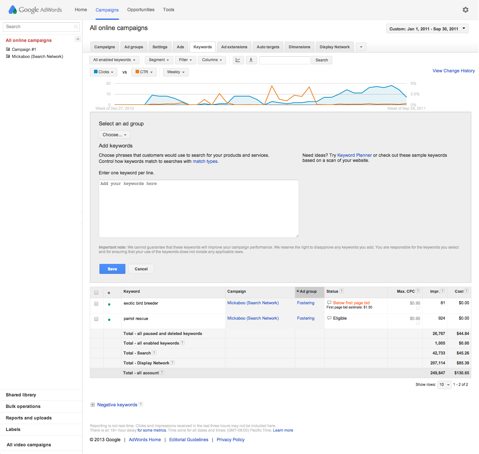Image resolution: width=479 pixels, height=454 pixels.
Task: Open more tabs dropdown arrow after Display Network
Action: point(361,47)
